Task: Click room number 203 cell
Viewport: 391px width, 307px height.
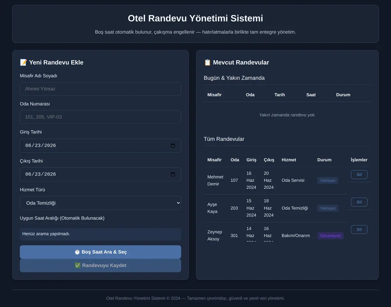Action: click(x=234, y=208)
